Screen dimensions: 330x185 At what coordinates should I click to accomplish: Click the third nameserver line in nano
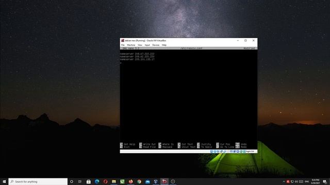pyautogui.click(x=137, y=60)
